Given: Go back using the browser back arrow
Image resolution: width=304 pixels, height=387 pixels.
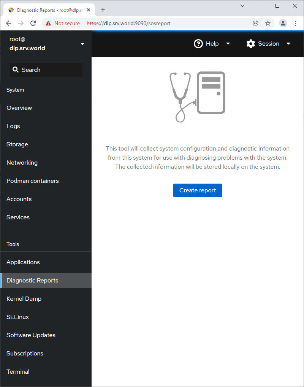Looking at the screenshot, I should pos(9,23).
